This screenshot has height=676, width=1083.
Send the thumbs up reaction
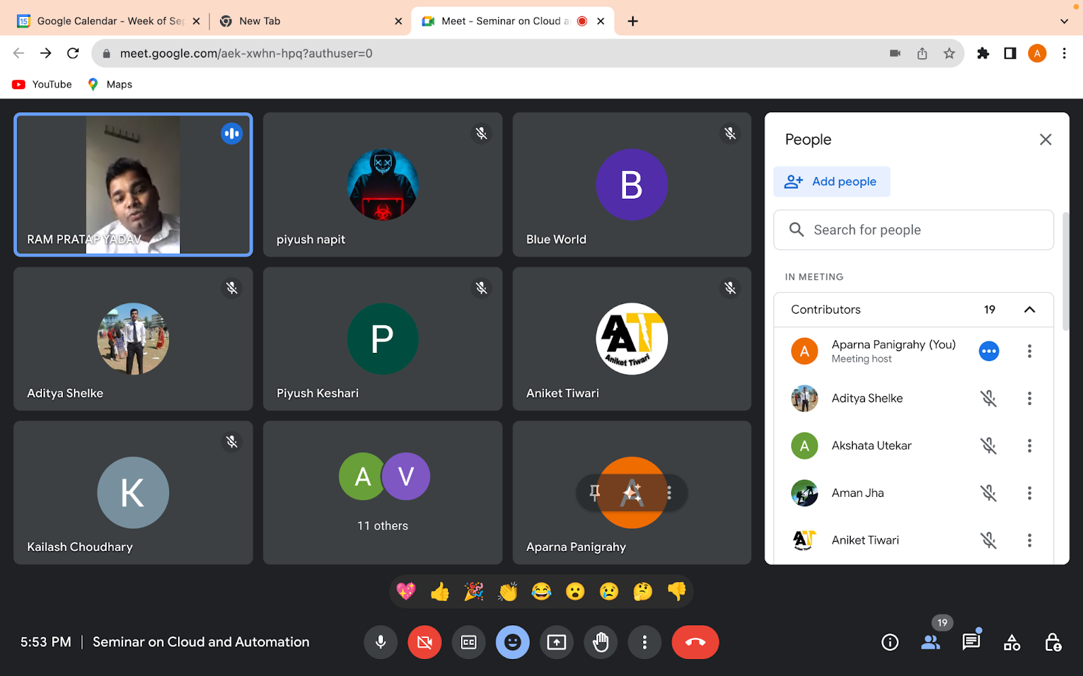point(440,592)
